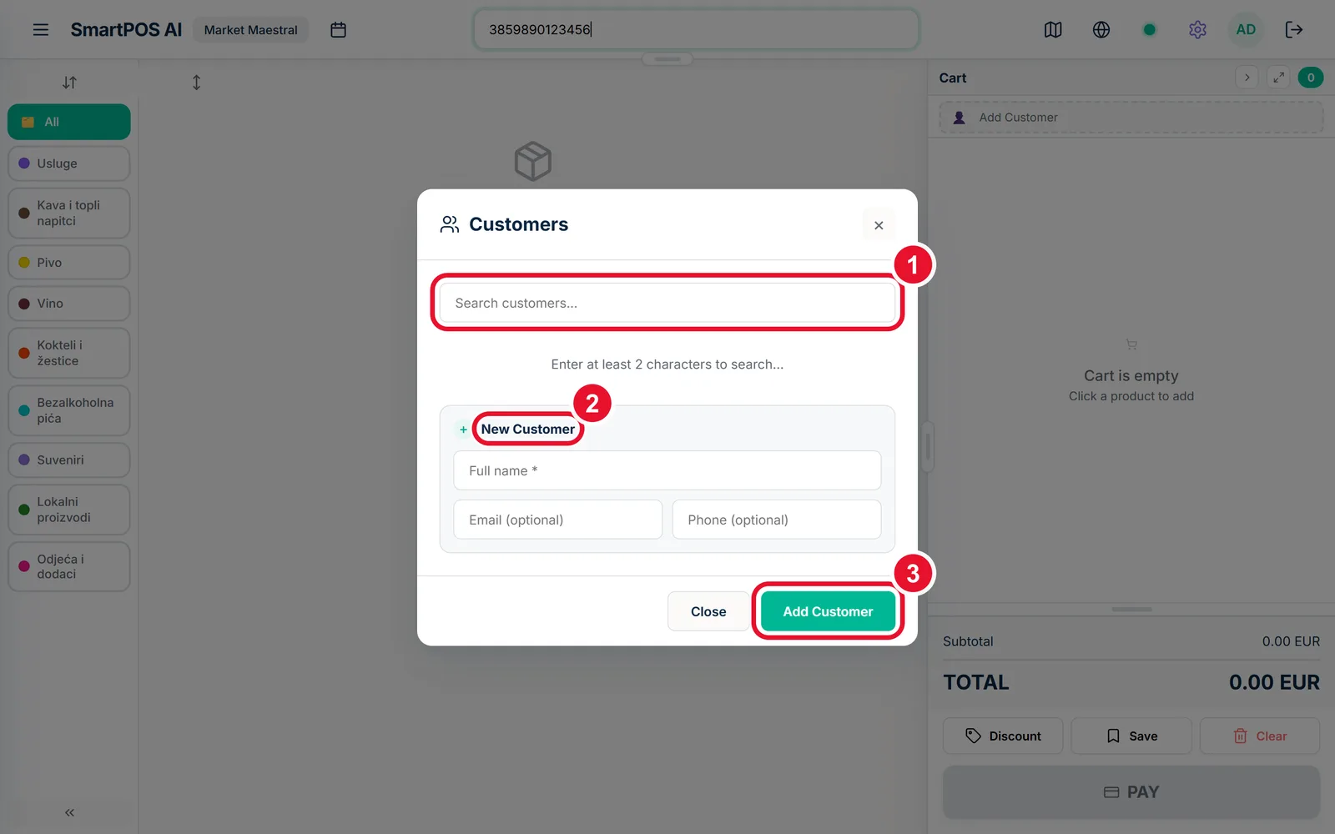Click the Full name input field
This screenshot has width=1335, height=834.
pos(667,470)
